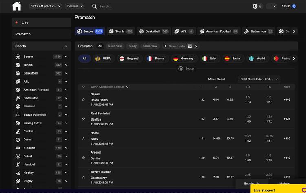Screen dimensions: 306x193
Task: Select the Today filter
Action: 132,46
